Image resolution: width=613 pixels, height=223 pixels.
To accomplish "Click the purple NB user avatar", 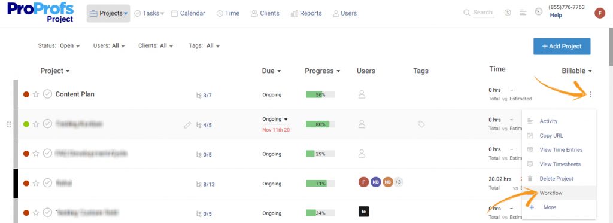I will pos(376,182).
